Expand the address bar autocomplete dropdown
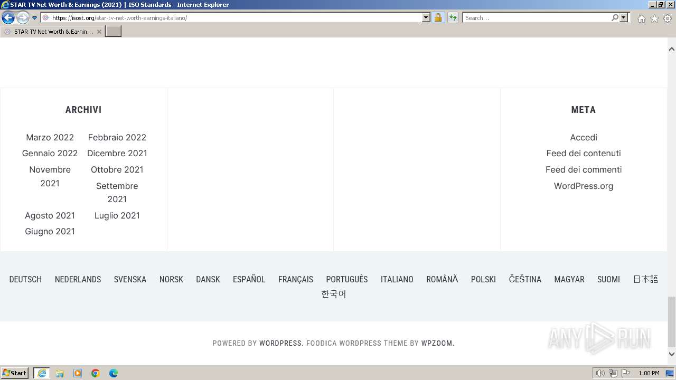 [x=426, y=18]
